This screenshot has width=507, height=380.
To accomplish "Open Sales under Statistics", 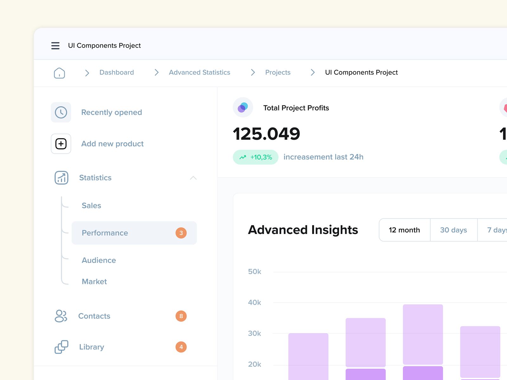I will (92, 206).
